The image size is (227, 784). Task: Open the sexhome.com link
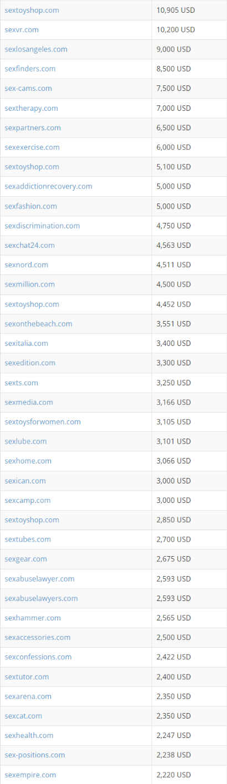(28, 461)
